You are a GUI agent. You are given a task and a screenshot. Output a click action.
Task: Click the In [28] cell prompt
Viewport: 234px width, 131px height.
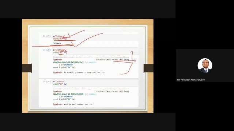[x=47, y=50]
